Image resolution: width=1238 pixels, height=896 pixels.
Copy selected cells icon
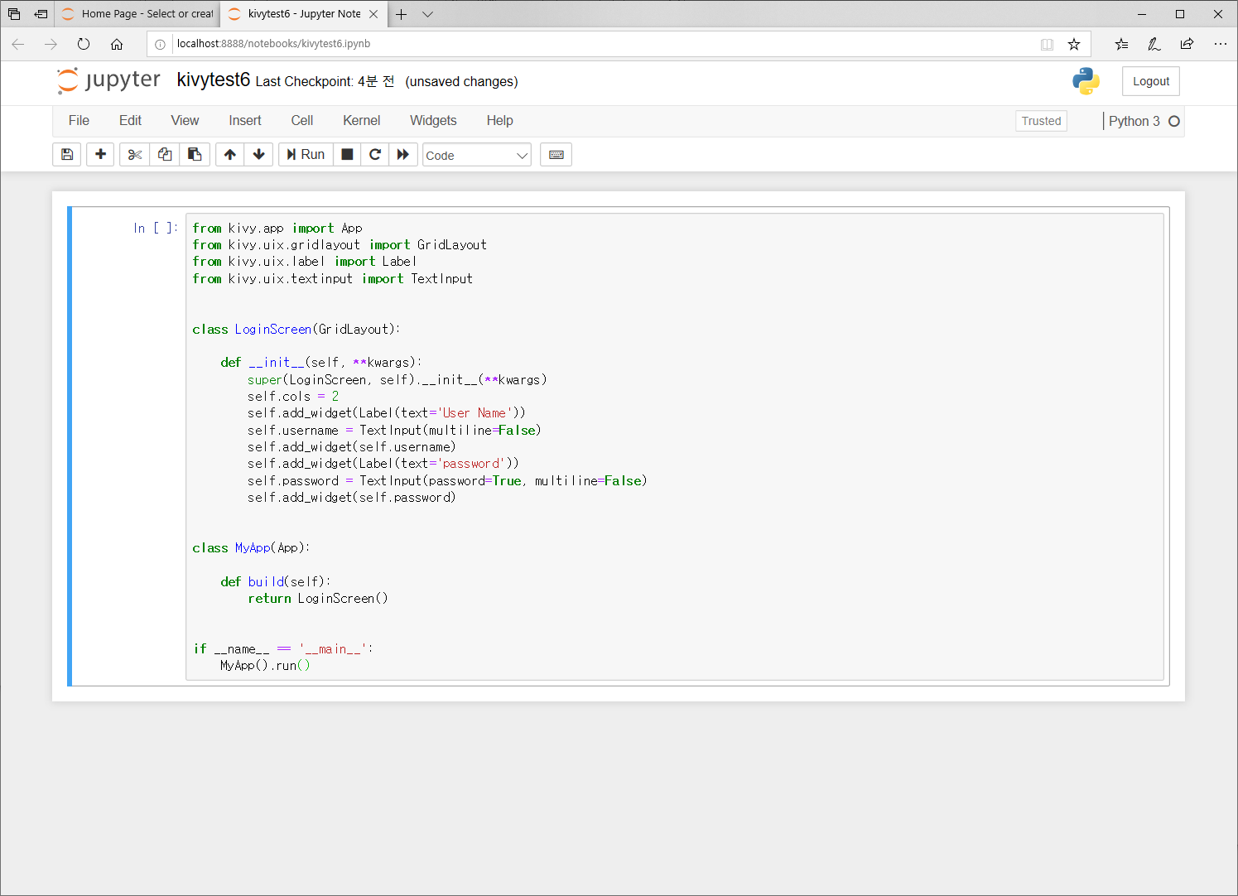(165, 155)
